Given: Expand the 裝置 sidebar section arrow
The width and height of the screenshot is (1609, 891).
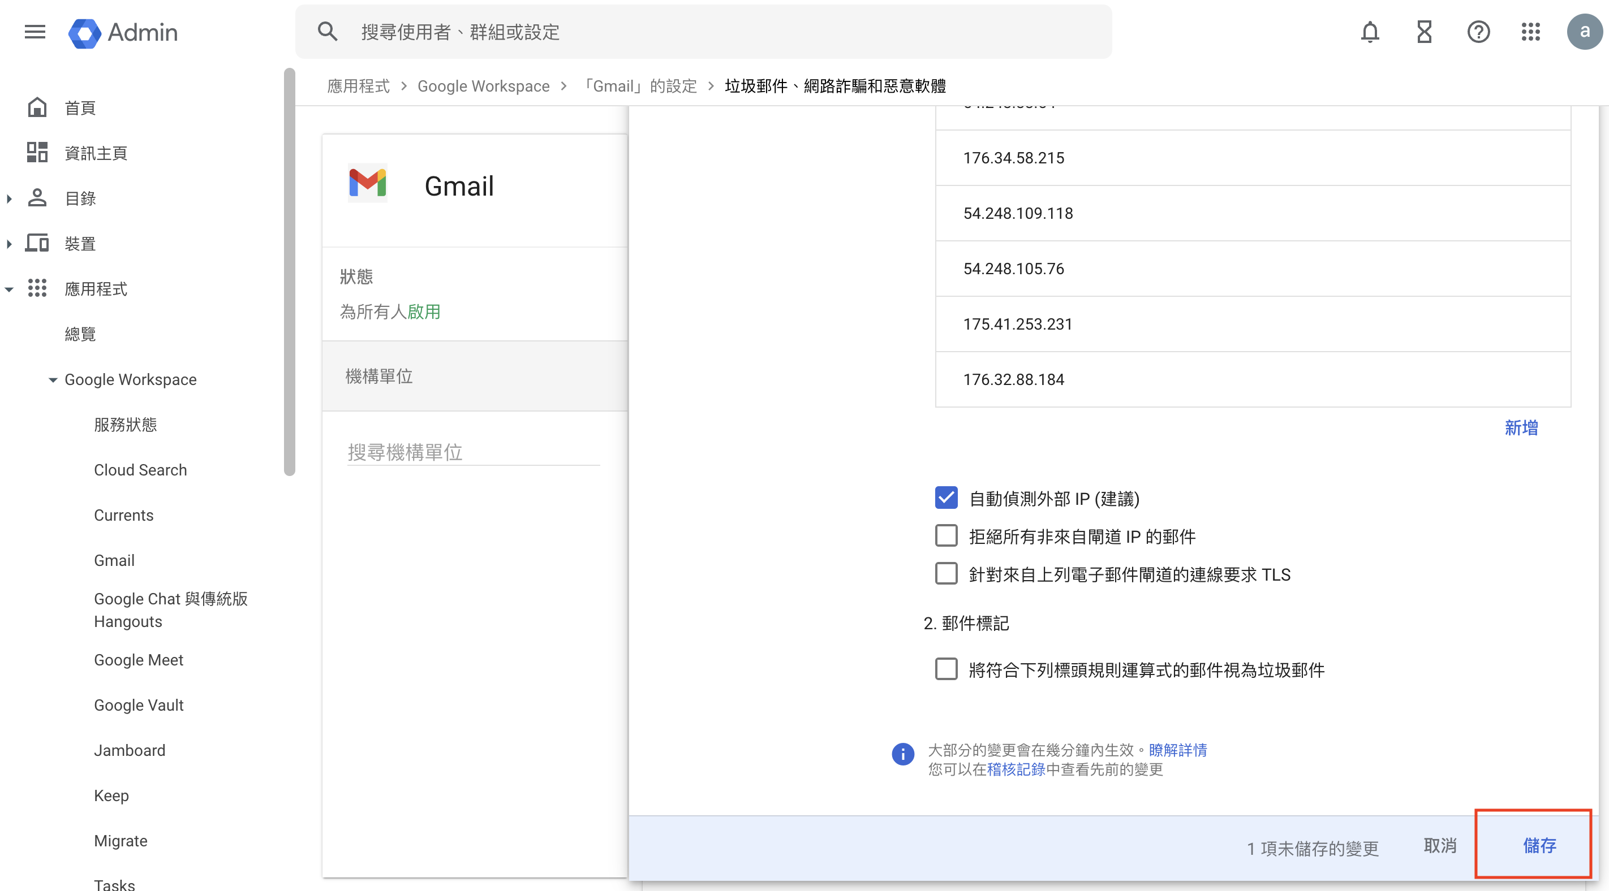Looking at the screenshot, I should [x=8, y=244].
